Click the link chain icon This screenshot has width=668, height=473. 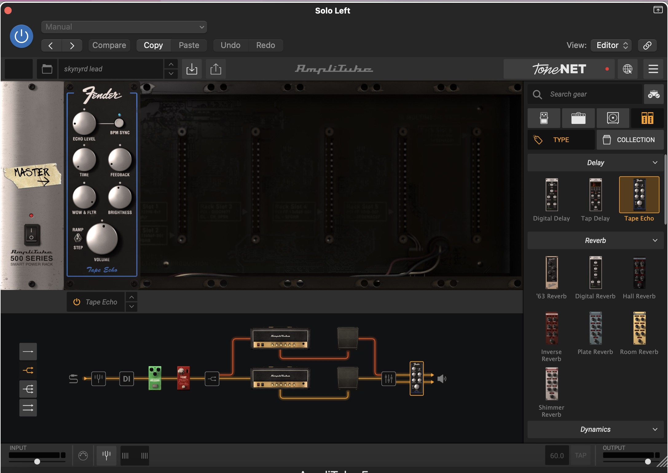pos(647,46)
